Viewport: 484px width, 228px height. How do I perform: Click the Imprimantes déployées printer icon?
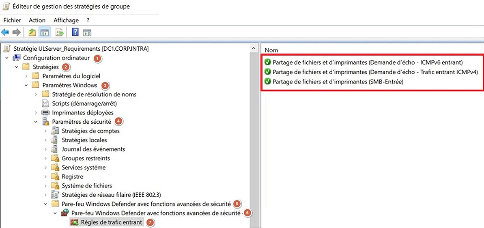click(x=46, y=113)
